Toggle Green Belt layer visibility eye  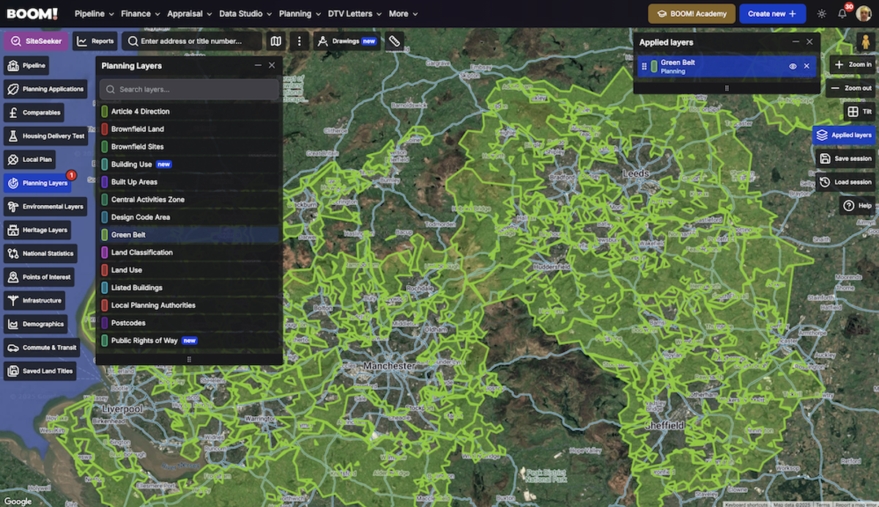click(x=793, y=66)
